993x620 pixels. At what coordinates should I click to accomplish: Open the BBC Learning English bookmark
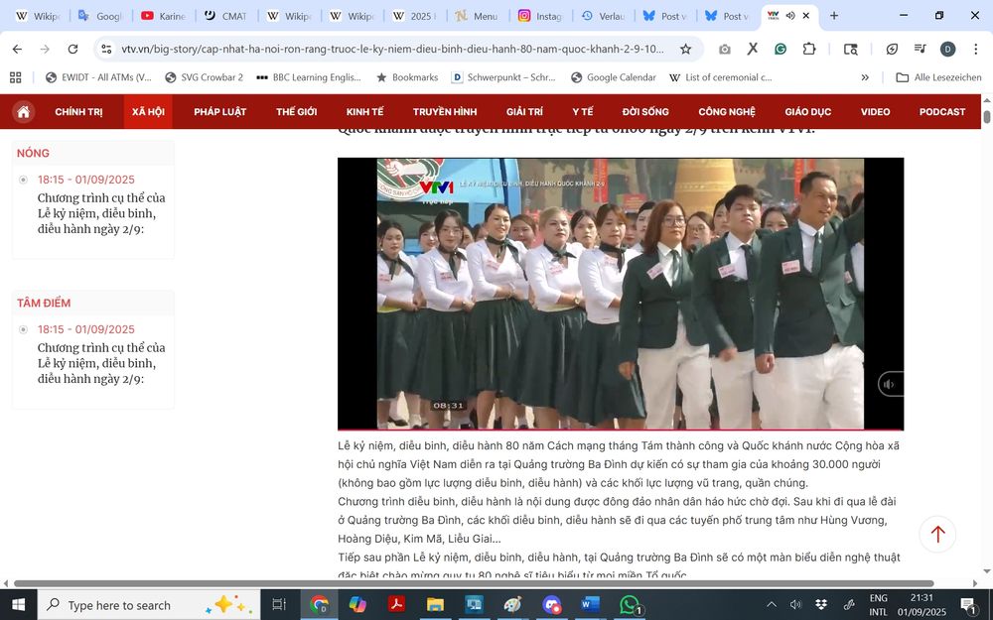click(x=309, y=77)
